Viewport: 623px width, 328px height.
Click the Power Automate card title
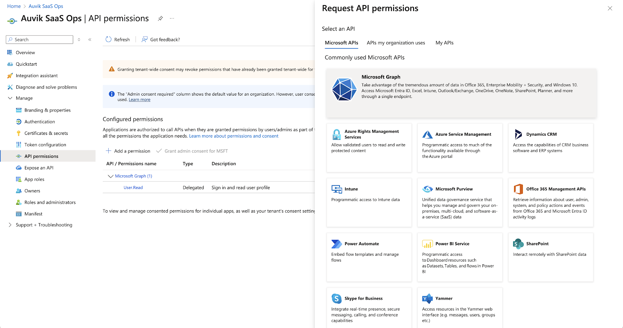tap(362, 244)
